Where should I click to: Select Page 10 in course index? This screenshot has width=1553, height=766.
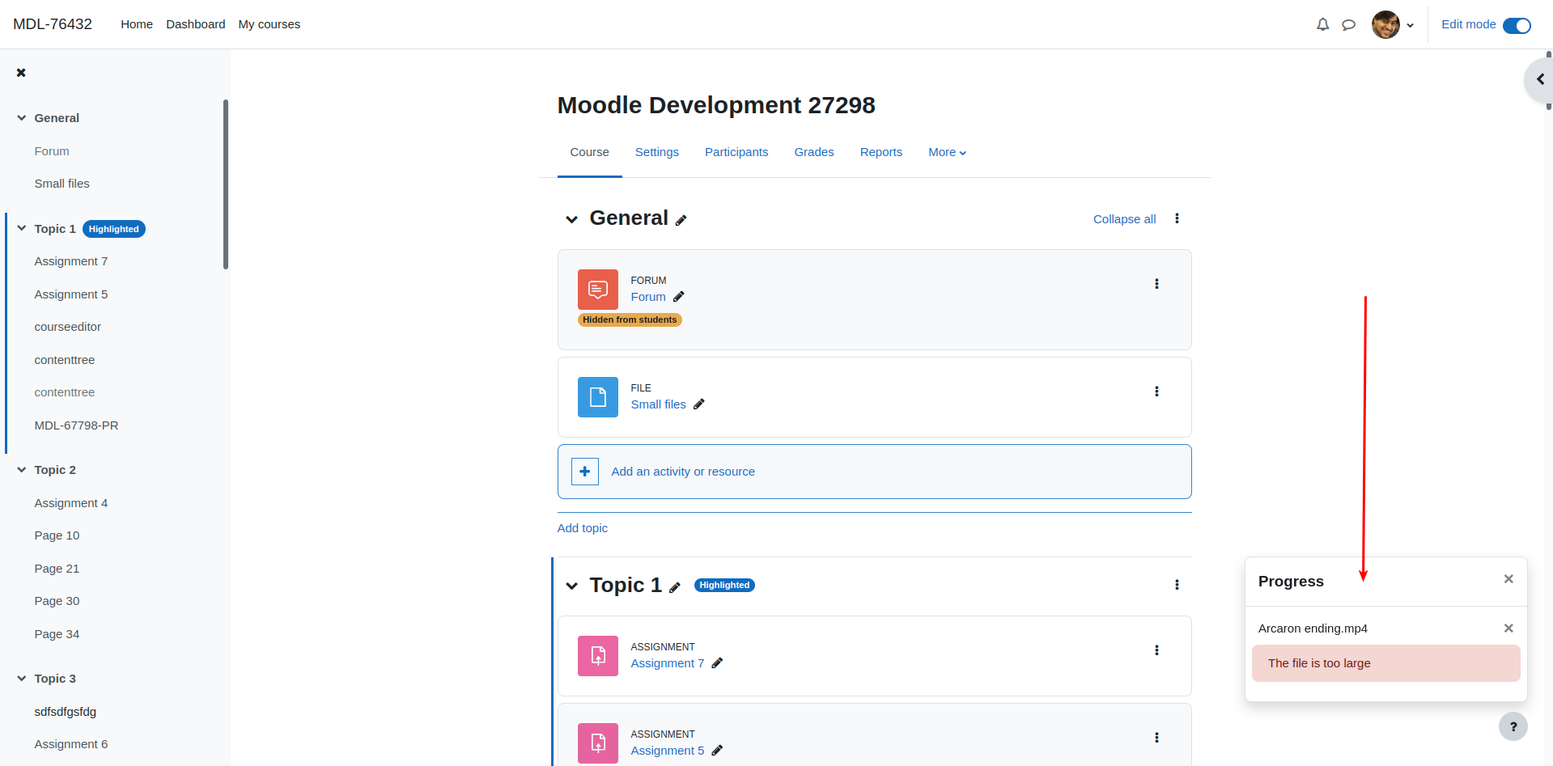point(57,535)
